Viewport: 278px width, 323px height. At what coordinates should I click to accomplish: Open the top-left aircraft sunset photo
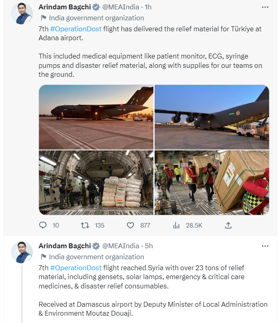tap(96, 117)
